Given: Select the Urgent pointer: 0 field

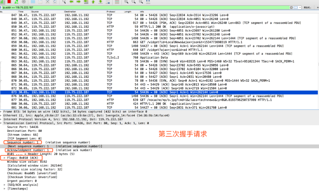Looking at the screenshot, I should [22, 181].
